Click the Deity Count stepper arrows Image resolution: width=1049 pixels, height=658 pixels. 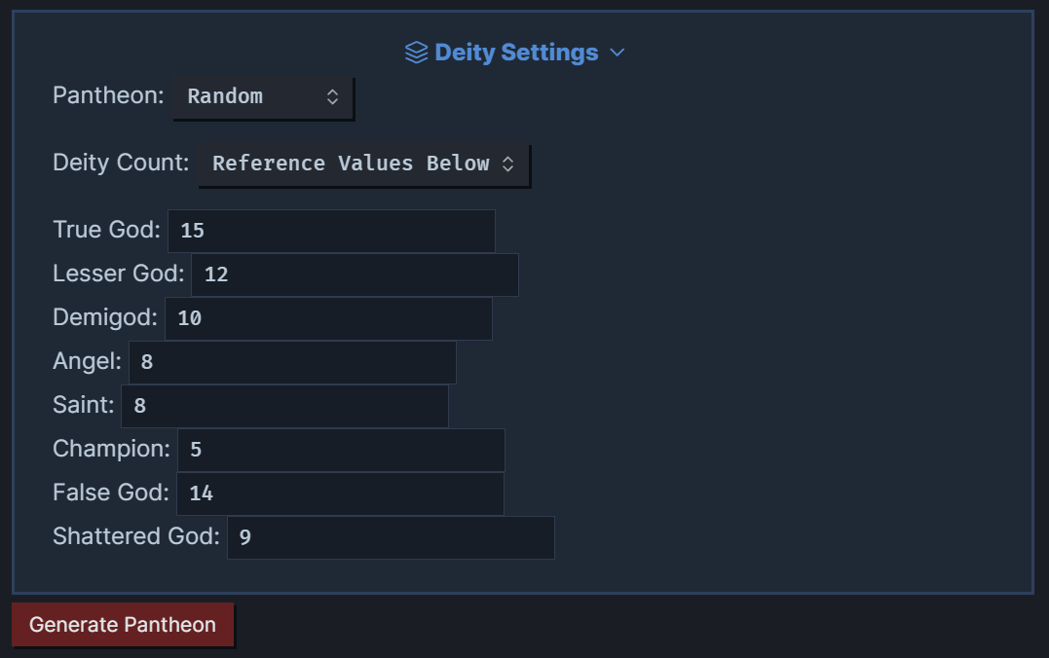click(x=508, y=164)
